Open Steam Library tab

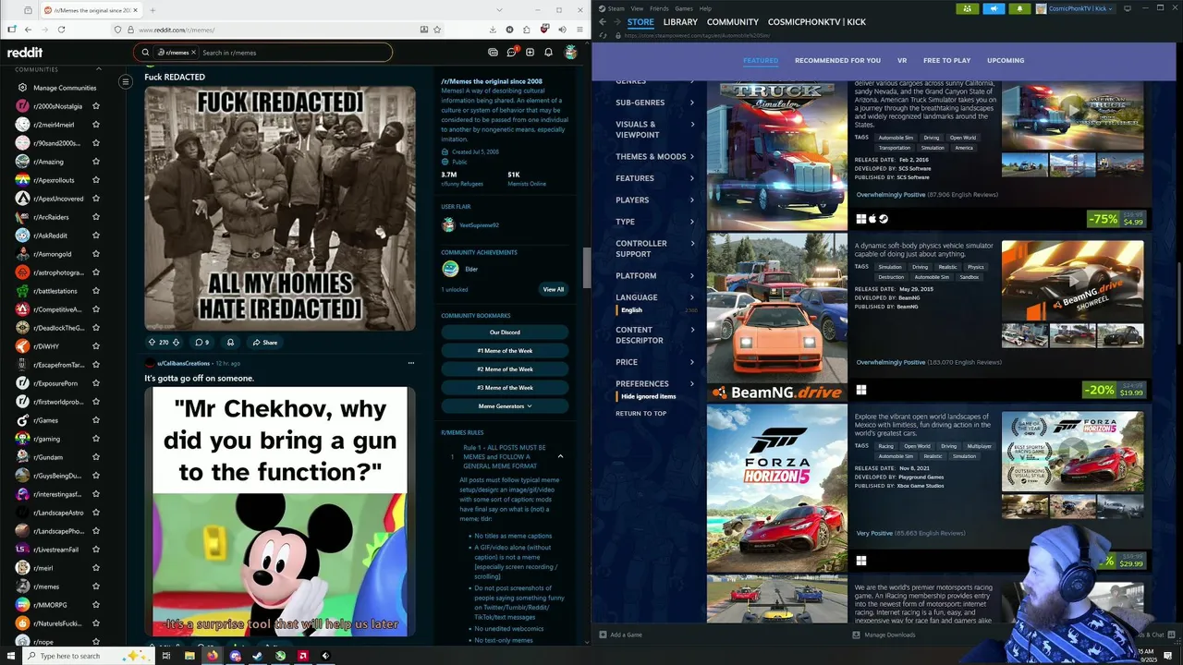[680, 22]
